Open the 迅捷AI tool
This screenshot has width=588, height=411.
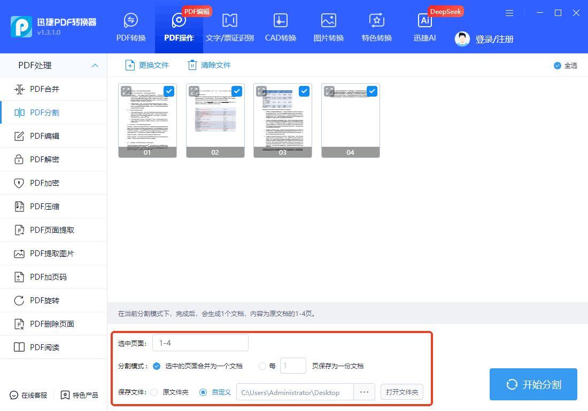click(x=424, y=27)
